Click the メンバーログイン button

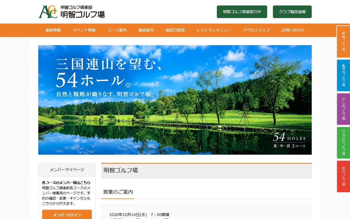point(67,215)
